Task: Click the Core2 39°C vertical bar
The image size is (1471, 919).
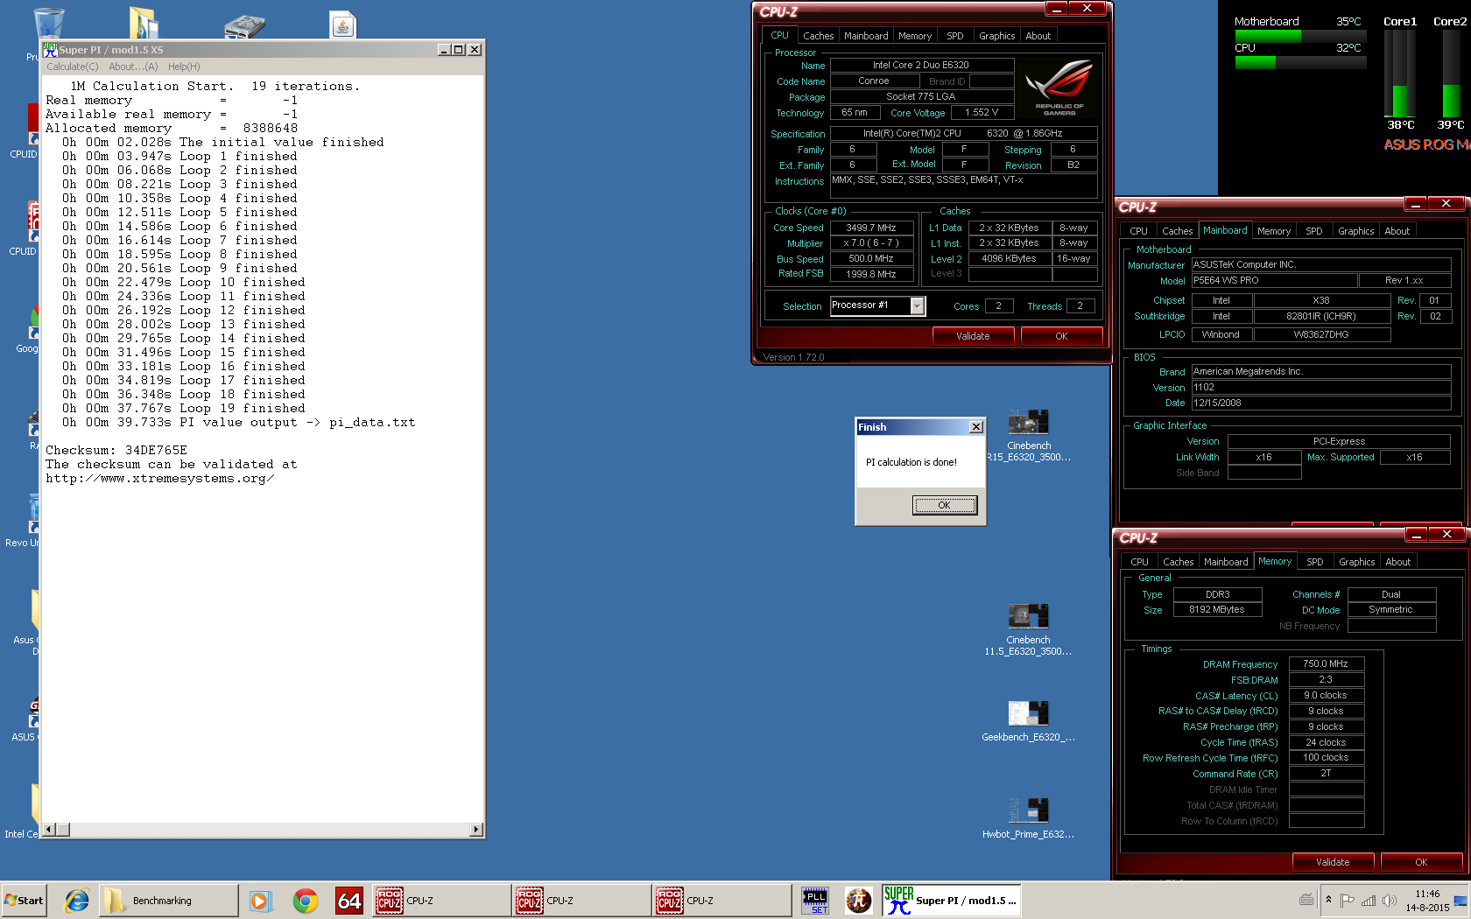Action: pos(1450,74)
